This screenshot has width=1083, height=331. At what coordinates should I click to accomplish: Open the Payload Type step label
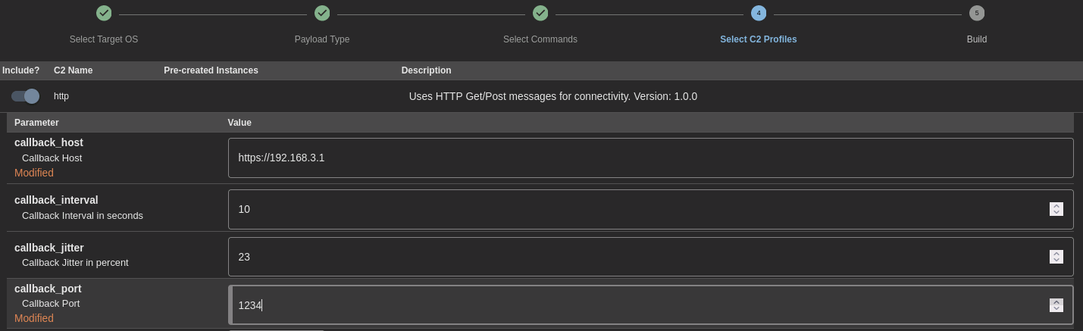coord(322,39)
